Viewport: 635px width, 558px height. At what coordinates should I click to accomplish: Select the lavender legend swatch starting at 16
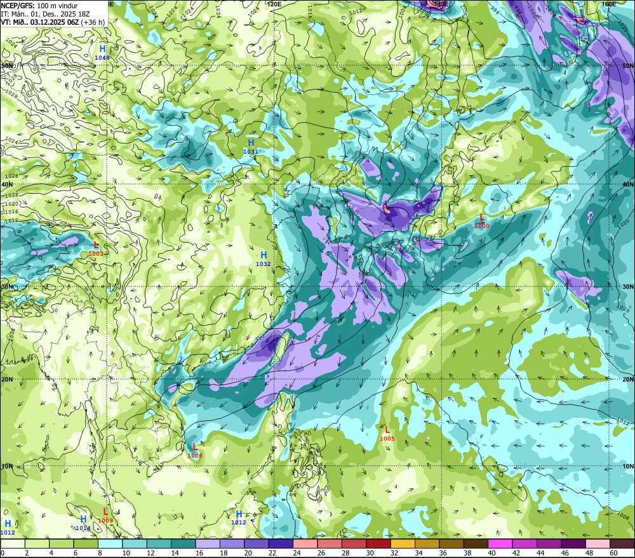(x=208, y=543)
